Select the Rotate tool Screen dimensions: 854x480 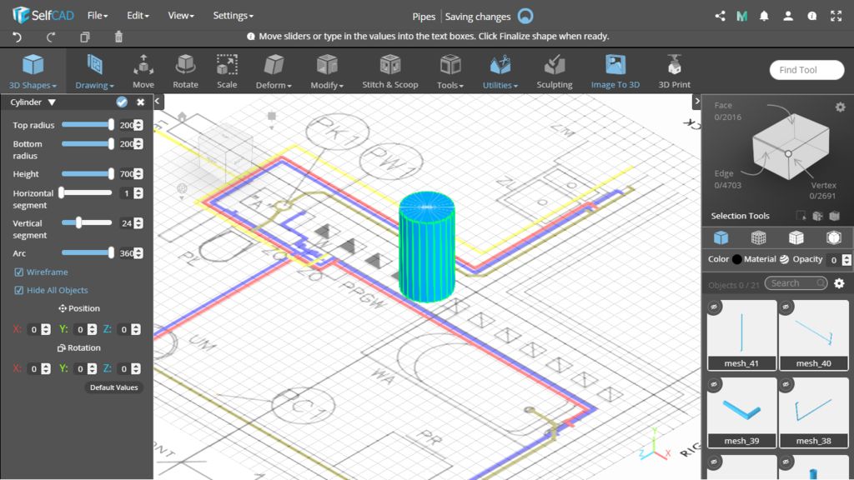click(x=185, y=71)
